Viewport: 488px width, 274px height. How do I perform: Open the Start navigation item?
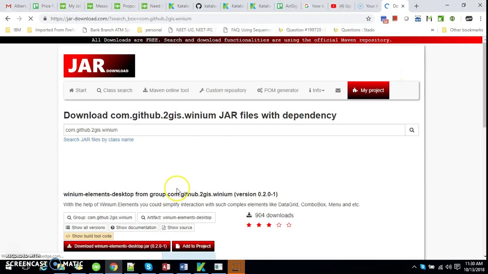click(x=78, y=91)
